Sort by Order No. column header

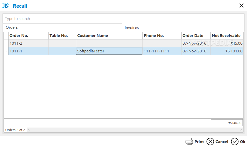[28, 36]
